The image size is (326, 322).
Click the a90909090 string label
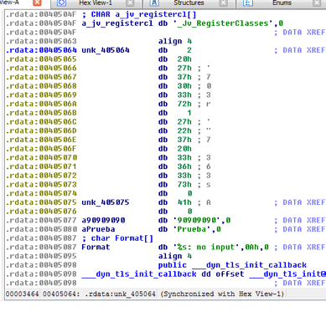(103, 220)
